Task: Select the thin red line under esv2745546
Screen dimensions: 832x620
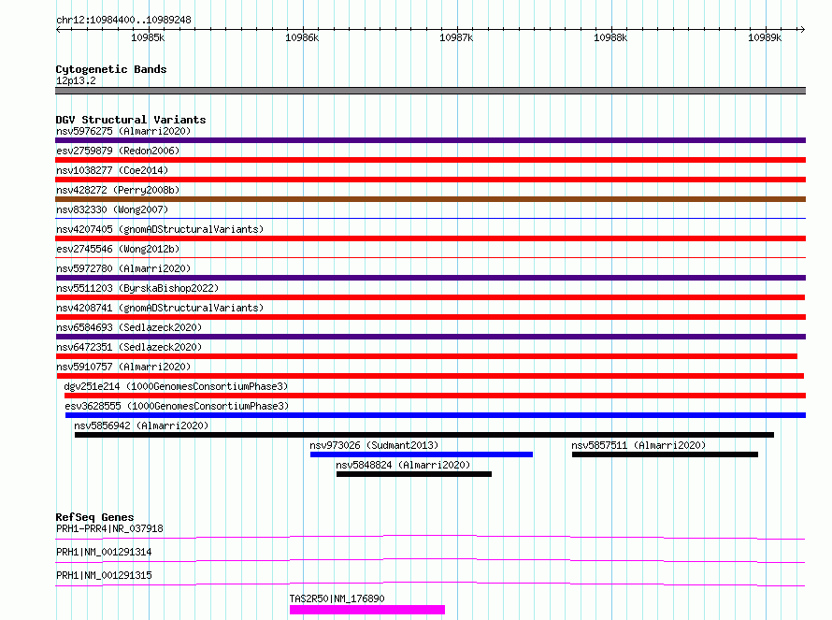Action: (430, 257)
